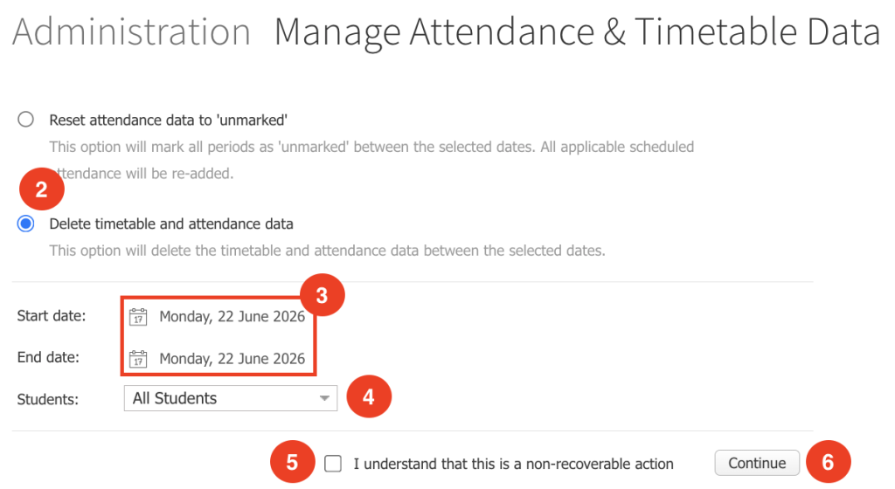
Task: Open the Start date calendar icon
Action: point(138,317)
